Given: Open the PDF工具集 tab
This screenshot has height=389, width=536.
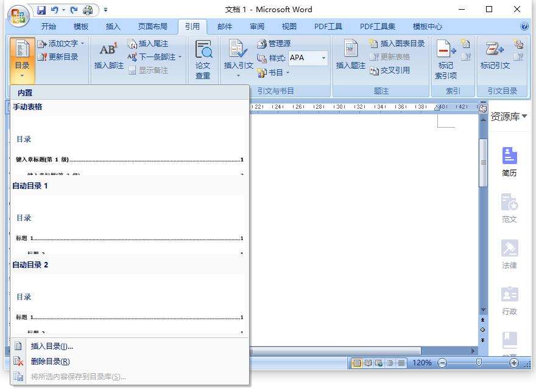Looking at the screenshot, I should (378, 26).
